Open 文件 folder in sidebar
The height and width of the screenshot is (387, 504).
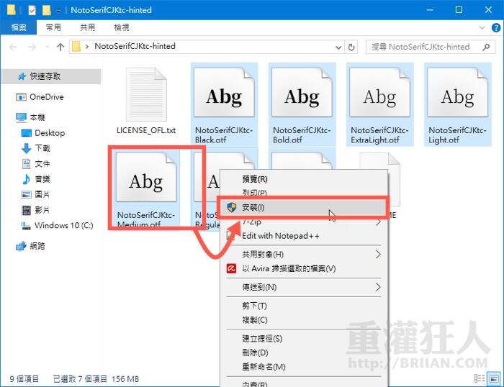point(36,164)
